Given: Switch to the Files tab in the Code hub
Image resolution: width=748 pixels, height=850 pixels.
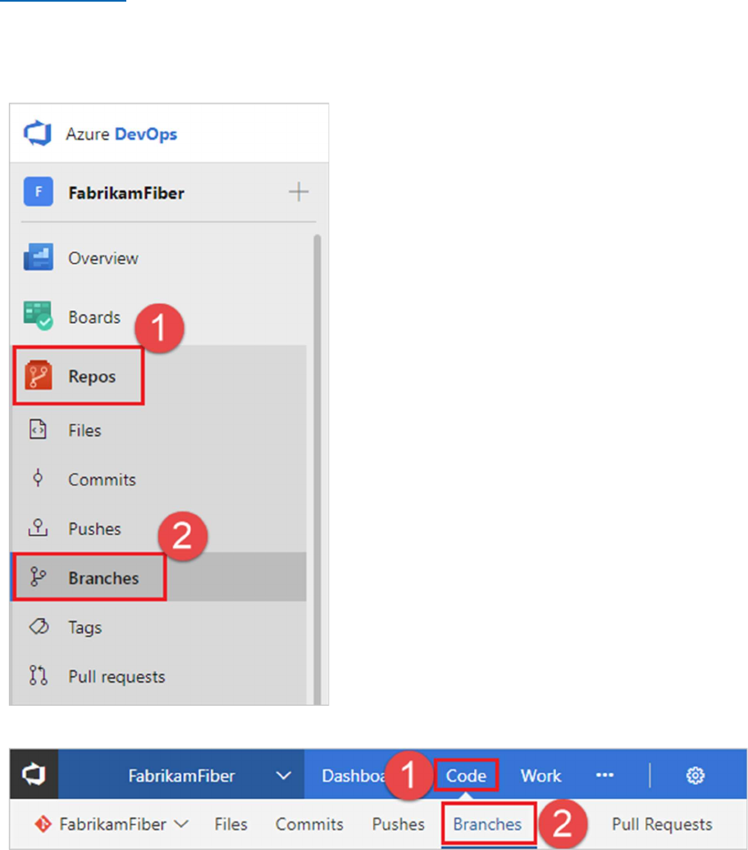Looking at the screenshot, I should (230, 825).
